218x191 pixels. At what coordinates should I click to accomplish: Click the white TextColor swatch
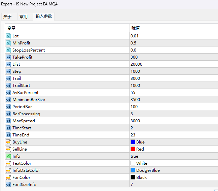[133, 163]
